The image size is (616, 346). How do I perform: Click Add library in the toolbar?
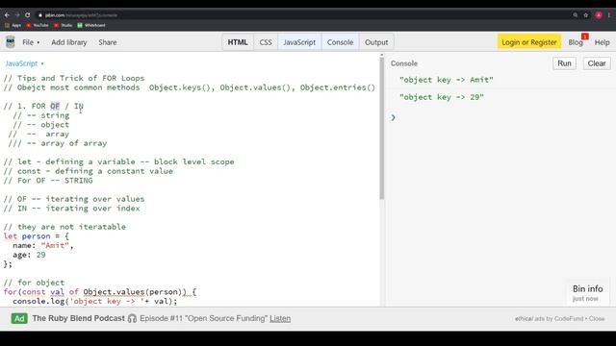[x=69, y=42]
